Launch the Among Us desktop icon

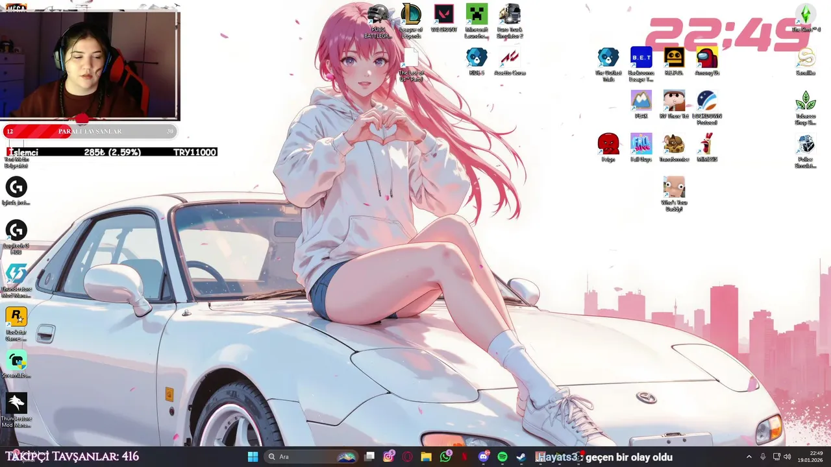707,62
